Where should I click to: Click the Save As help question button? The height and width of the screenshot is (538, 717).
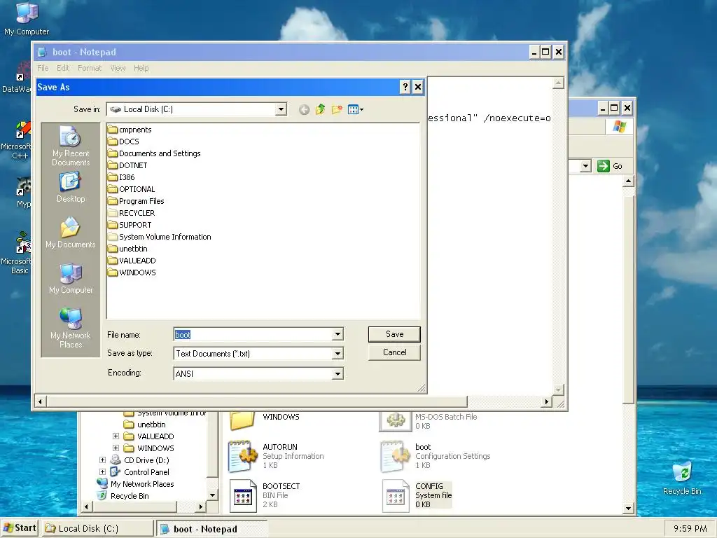click(x=405, y=87)
